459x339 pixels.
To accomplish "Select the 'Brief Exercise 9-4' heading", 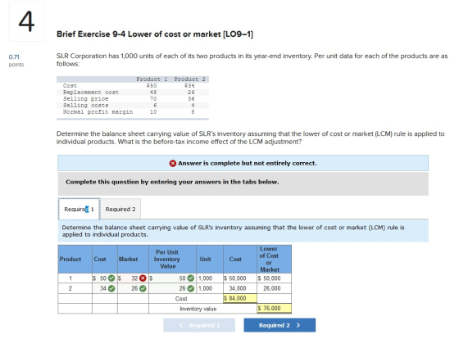I will (155, 34).
